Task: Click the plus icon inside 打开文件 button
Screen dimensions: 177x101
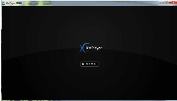Action: tap(83, 64)
